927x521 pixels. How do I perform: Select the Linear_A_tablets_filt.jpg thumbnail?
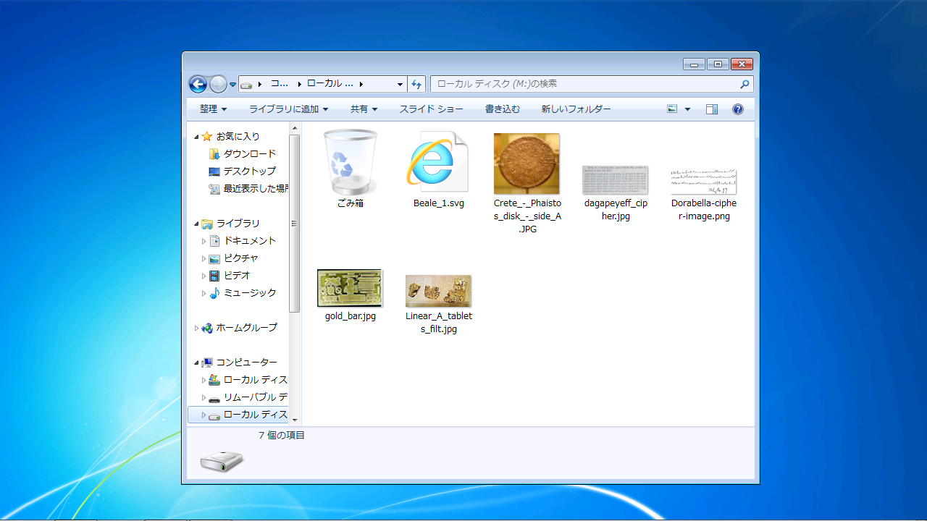[438, 291]
